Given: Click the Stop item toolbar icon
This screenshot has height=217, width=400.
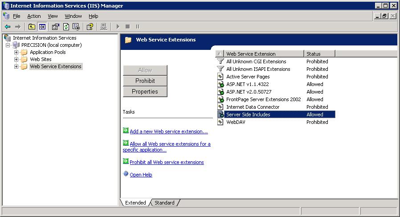Looking at the screenshot, I should 128,27.
